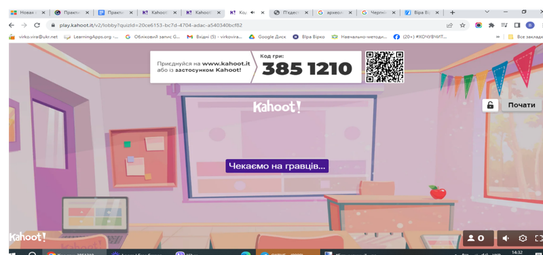Share this page via address bar icon
Screen dimensions: 543x255
coord(449,25)
